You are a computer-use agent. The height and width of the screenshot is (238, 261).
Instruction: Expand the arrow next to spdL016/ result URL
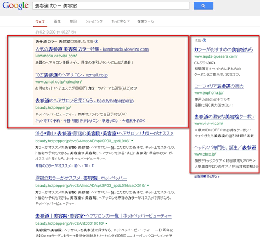pos(132,141)
